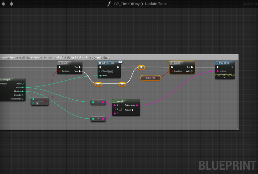Select the reroute node above Debug Text
Screen dimensions: 258x174
(141, 67)
